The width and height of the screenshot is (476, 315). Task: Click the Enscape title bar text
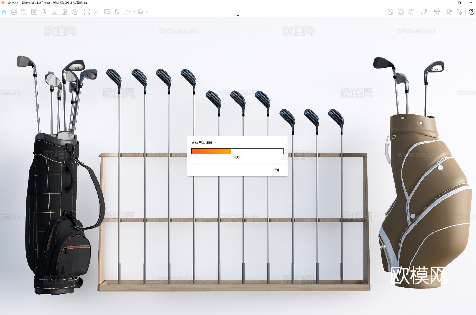(47, 3)
